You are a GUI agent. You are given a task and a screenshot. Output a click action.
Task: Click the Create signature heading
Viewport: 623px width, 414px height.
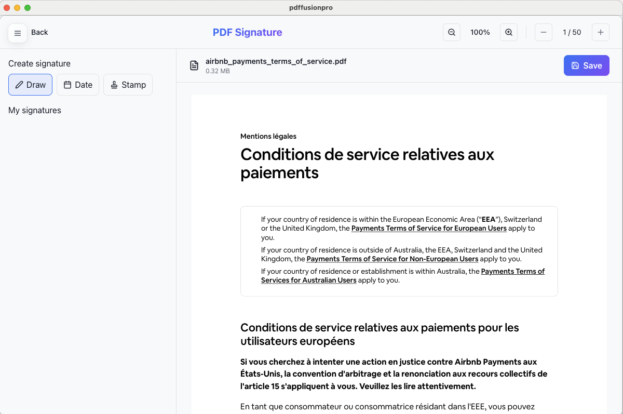pos(39,63)
